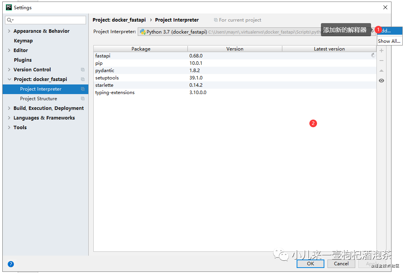The width and height of the screenshot is (405, 273).
Task: Select the fastapi package row
Action: 235,56
